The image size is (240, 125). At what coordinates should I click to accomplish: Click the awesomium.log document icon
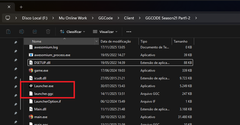coord(31,47)
